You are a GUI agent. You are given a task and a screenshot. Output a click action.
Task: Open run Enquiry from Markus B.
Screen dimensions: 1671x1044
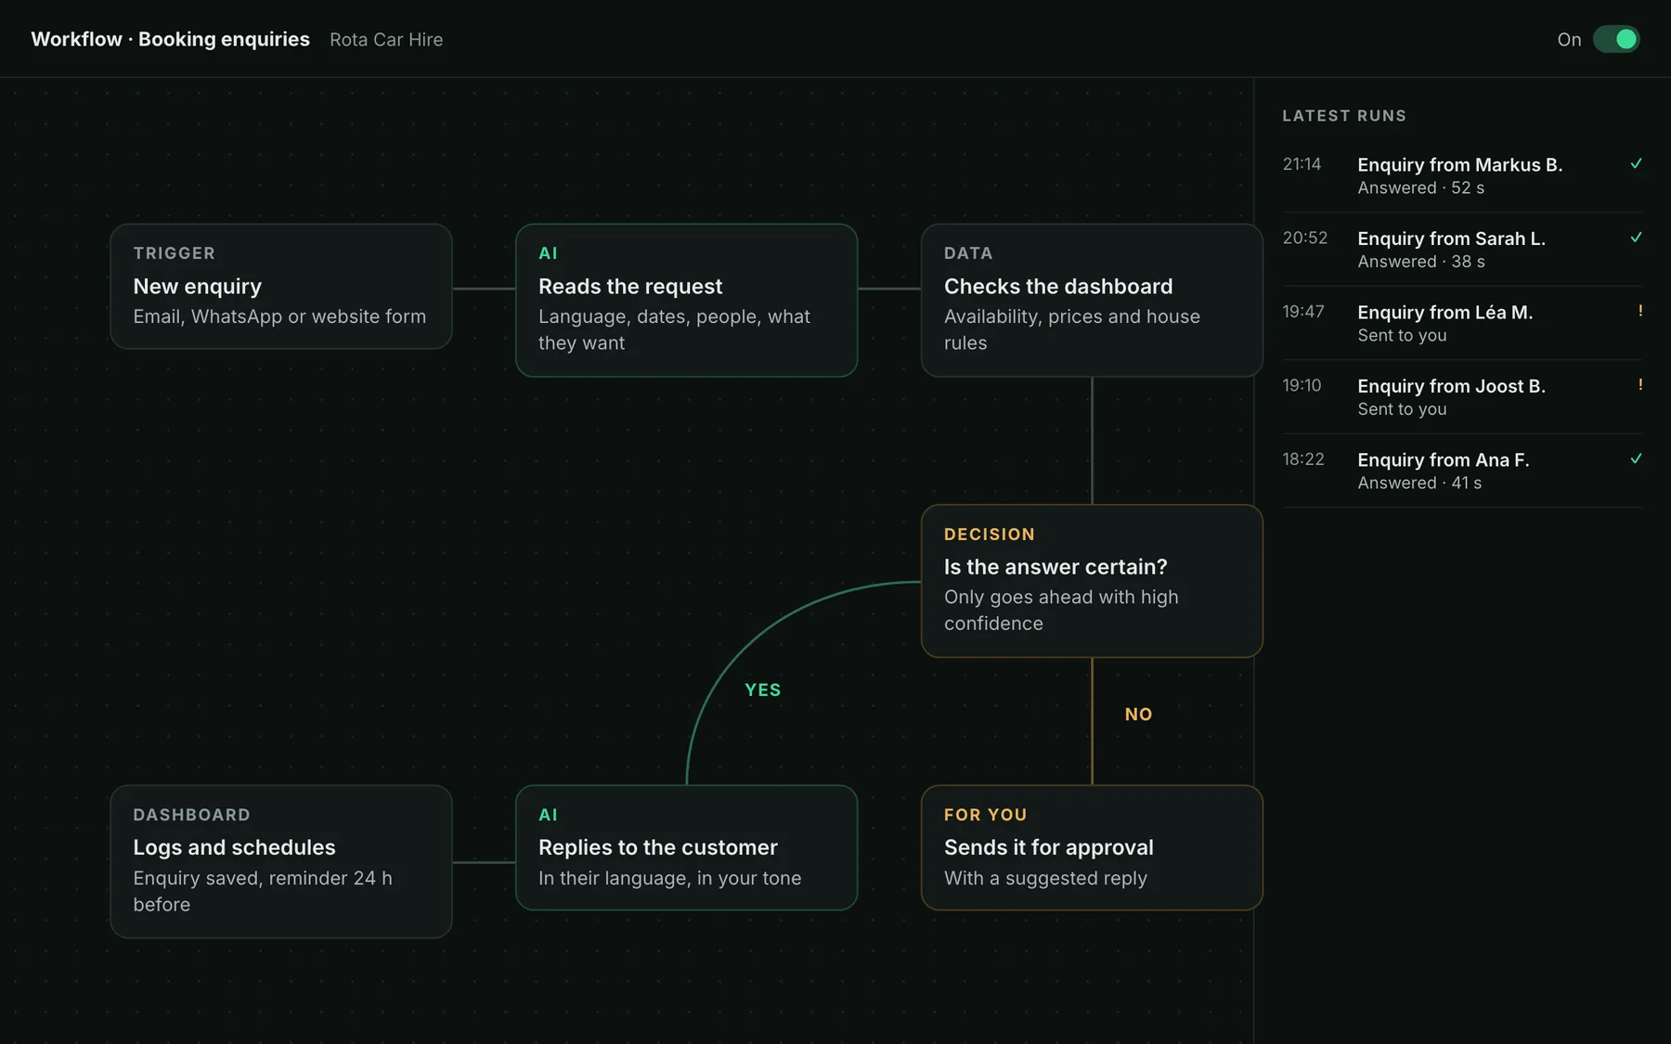click(1462, 175)
